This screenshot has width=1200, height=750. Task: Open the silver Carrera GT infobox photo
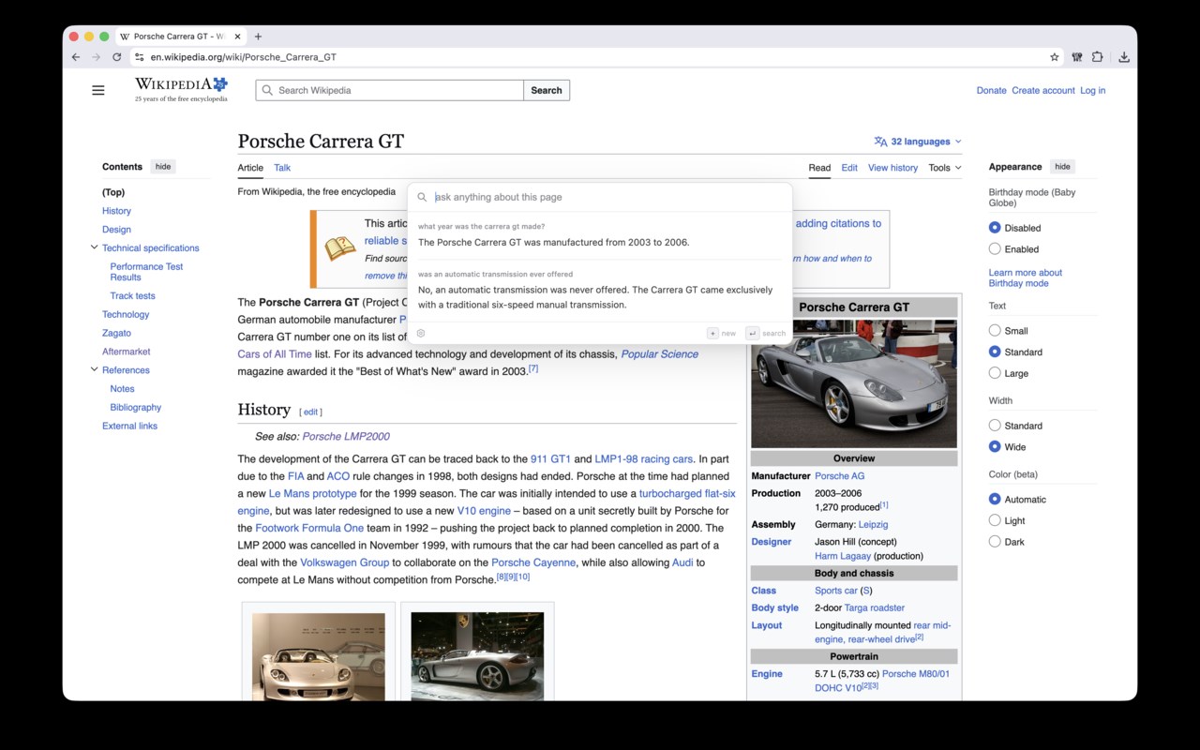(854, 383)
